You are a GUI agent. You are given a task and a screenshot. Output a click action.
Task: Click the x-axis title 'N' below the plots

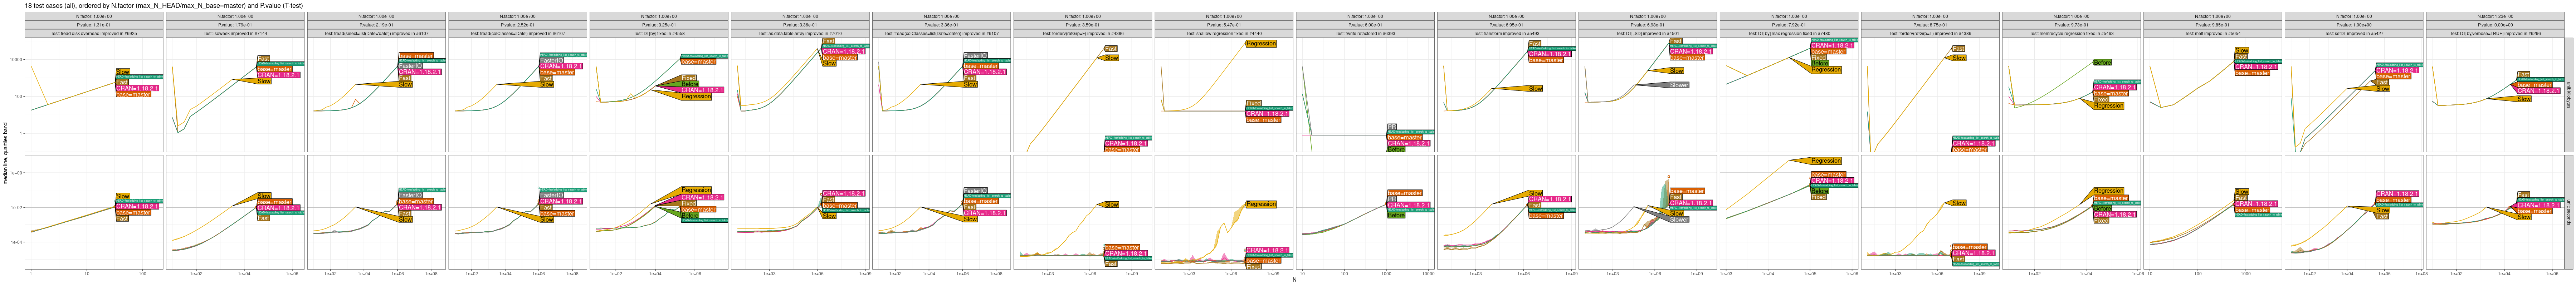click(x=1294, y=280)
